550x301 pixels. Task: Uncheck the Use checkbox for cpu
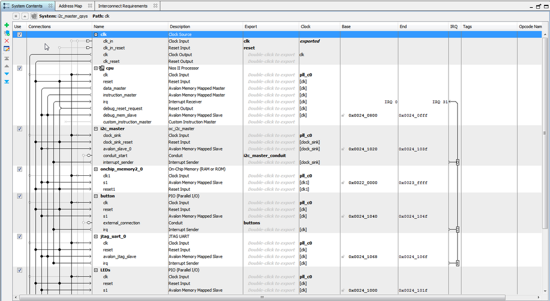coord(20,68)
